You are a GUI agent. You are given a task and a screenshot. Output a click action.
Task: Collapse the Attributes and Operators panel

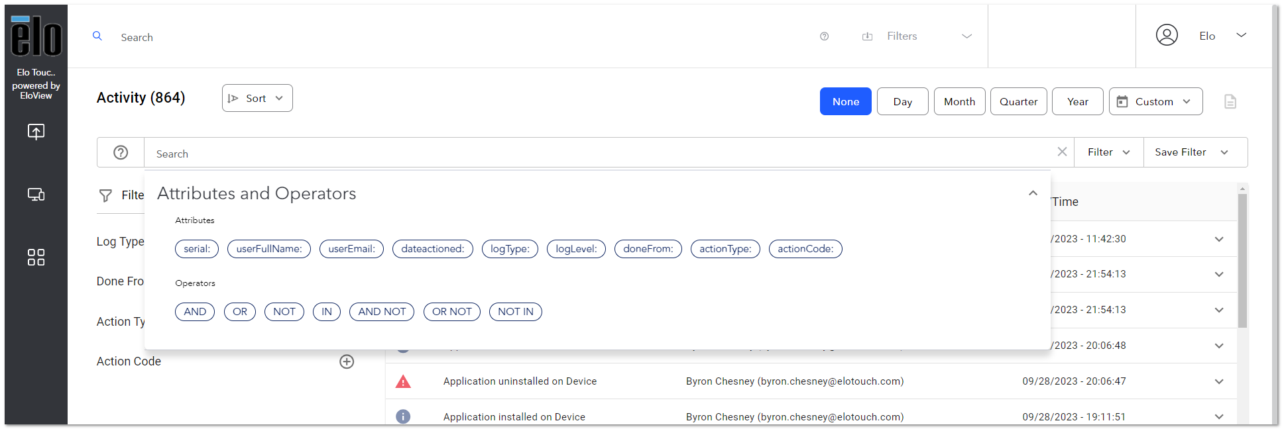click(x=1032, y=193)
